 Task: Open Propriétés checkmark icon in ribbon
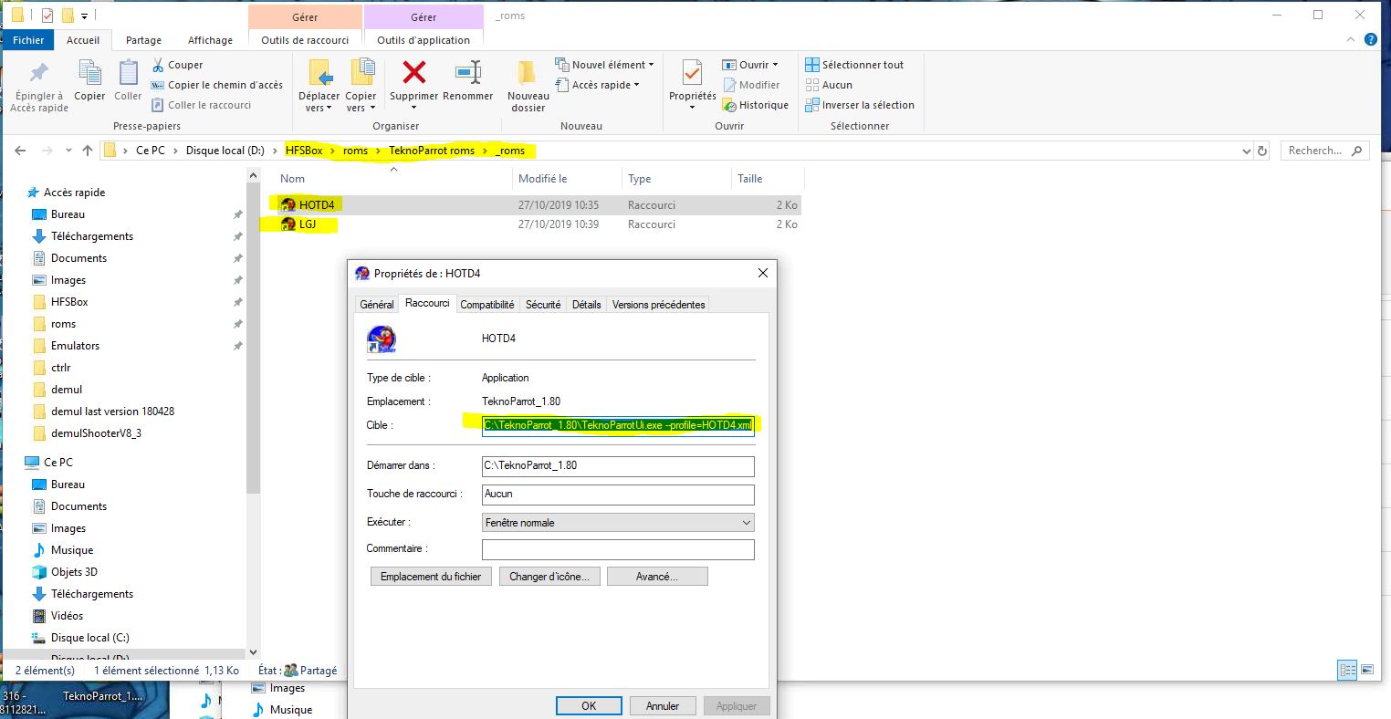(x=692, y=73)
